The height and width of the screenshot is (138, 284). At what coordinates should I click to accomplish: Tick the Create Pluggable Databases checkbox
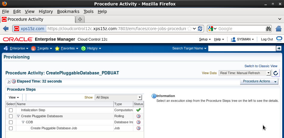point(11,116)
